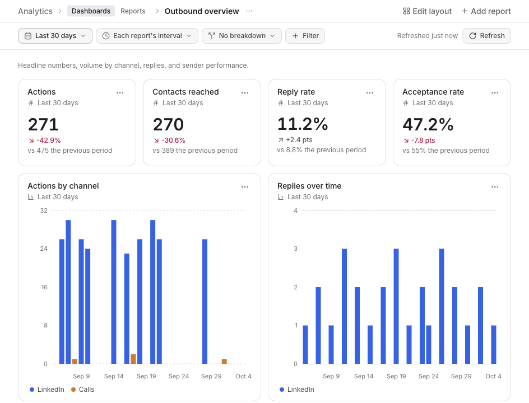The height and width of the screenshot is (403, 529).
Task: Click the Filter button
Action: (305, 36)
